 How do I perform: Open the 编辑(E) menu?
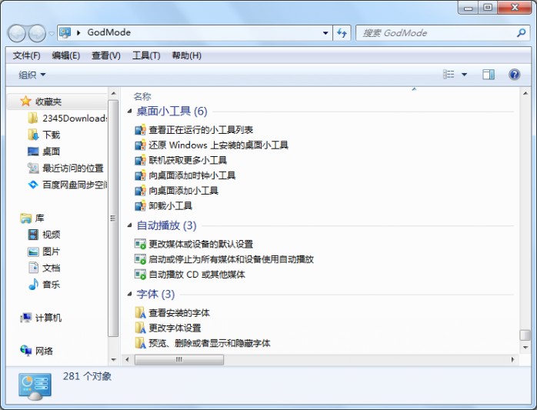pyautogui.click(x=65, y=55)
